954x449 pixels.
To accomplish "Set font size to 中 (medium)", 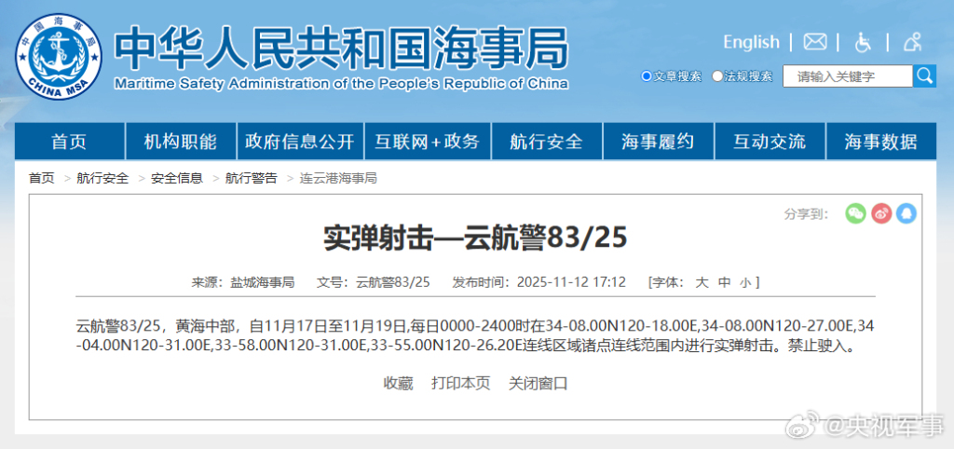I will pyautogui.click(x=725, y=282).
